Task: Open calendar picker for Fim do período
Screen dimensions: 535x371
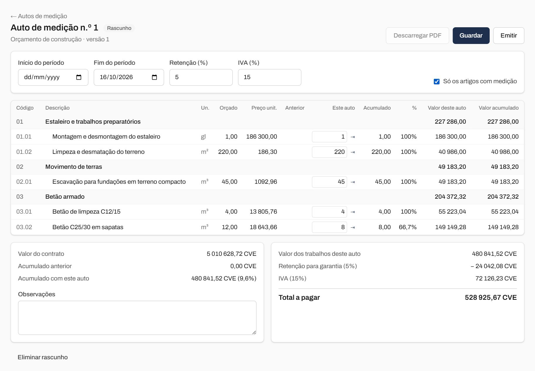Action: (x=154, y=77)
